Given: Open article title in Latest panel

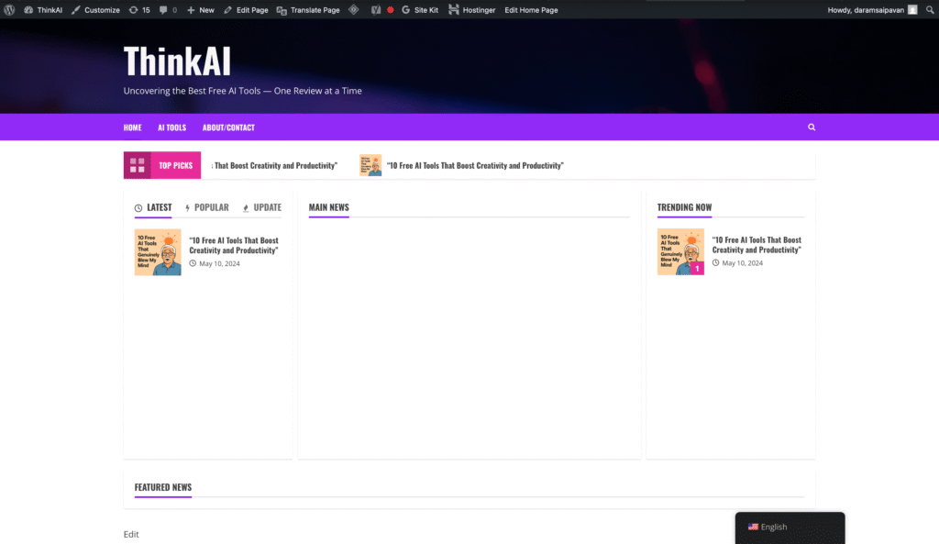Looking at the screenshot, I should 234,245.
